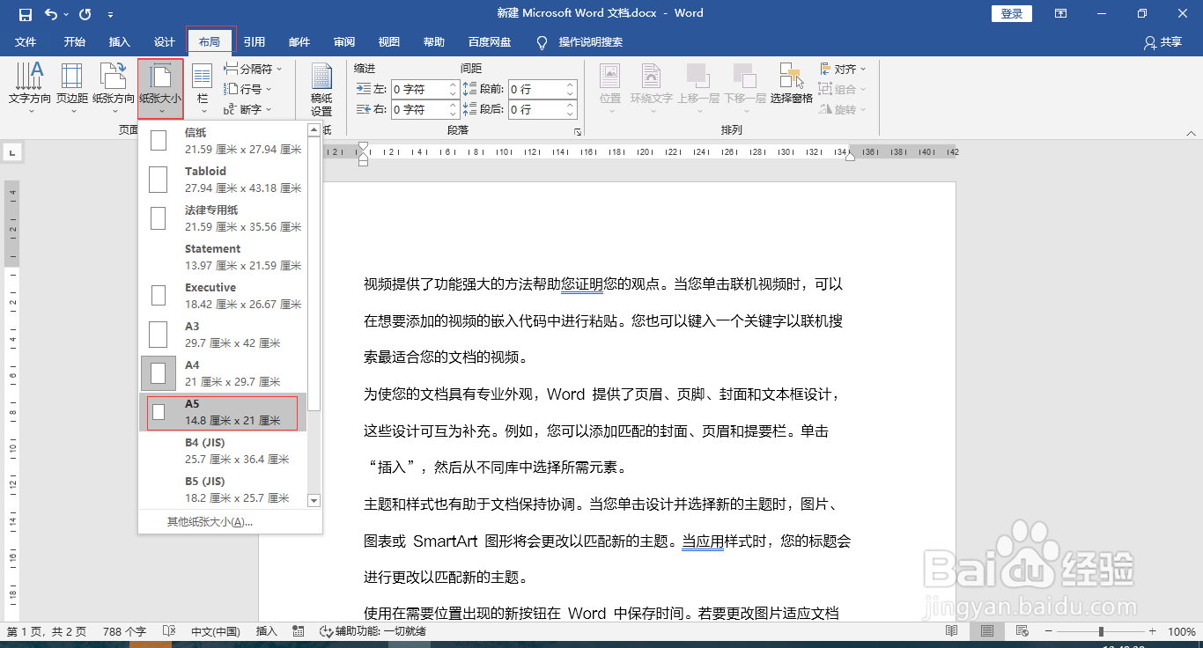Open the 环绕文字 wrap text tool
Screen dimensions: 1203x648
point(651,88)
